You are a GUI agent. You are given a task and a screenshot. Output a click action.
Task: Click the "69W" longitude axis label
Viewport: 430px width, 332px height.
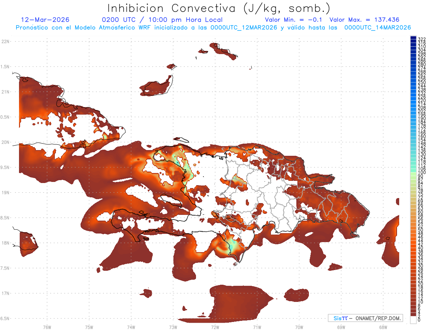(x=341, y=327)
